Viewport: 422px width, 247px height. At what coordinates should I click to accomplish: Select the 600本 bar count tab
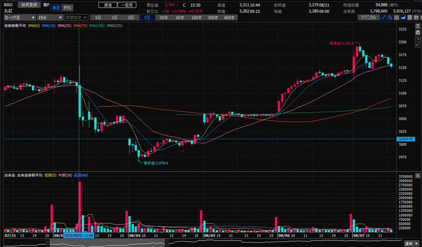(229, 18)
